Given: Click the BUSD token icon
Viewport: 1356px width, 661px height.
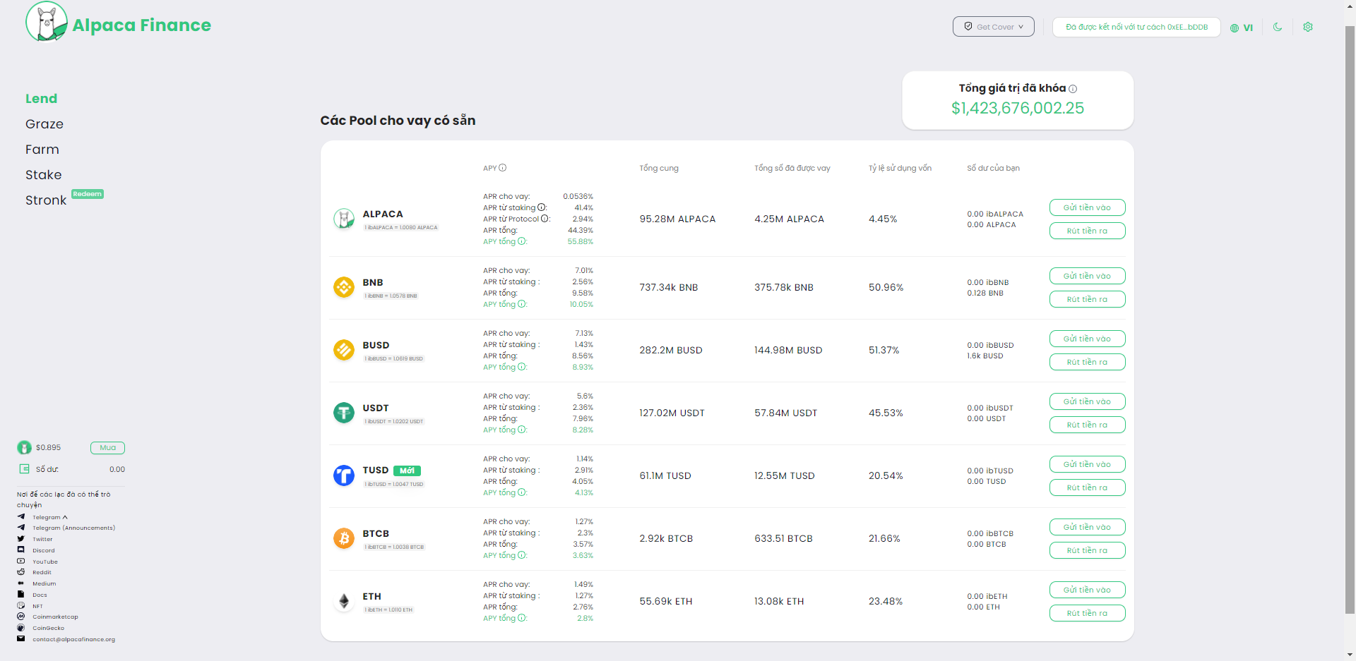Looking at the screenshot, I should pos(344,350).
